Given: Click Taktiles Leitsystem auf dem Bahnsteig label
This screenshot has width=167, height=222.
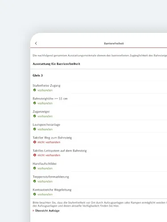Looking at the screenshot, I should tap(60, 151).
